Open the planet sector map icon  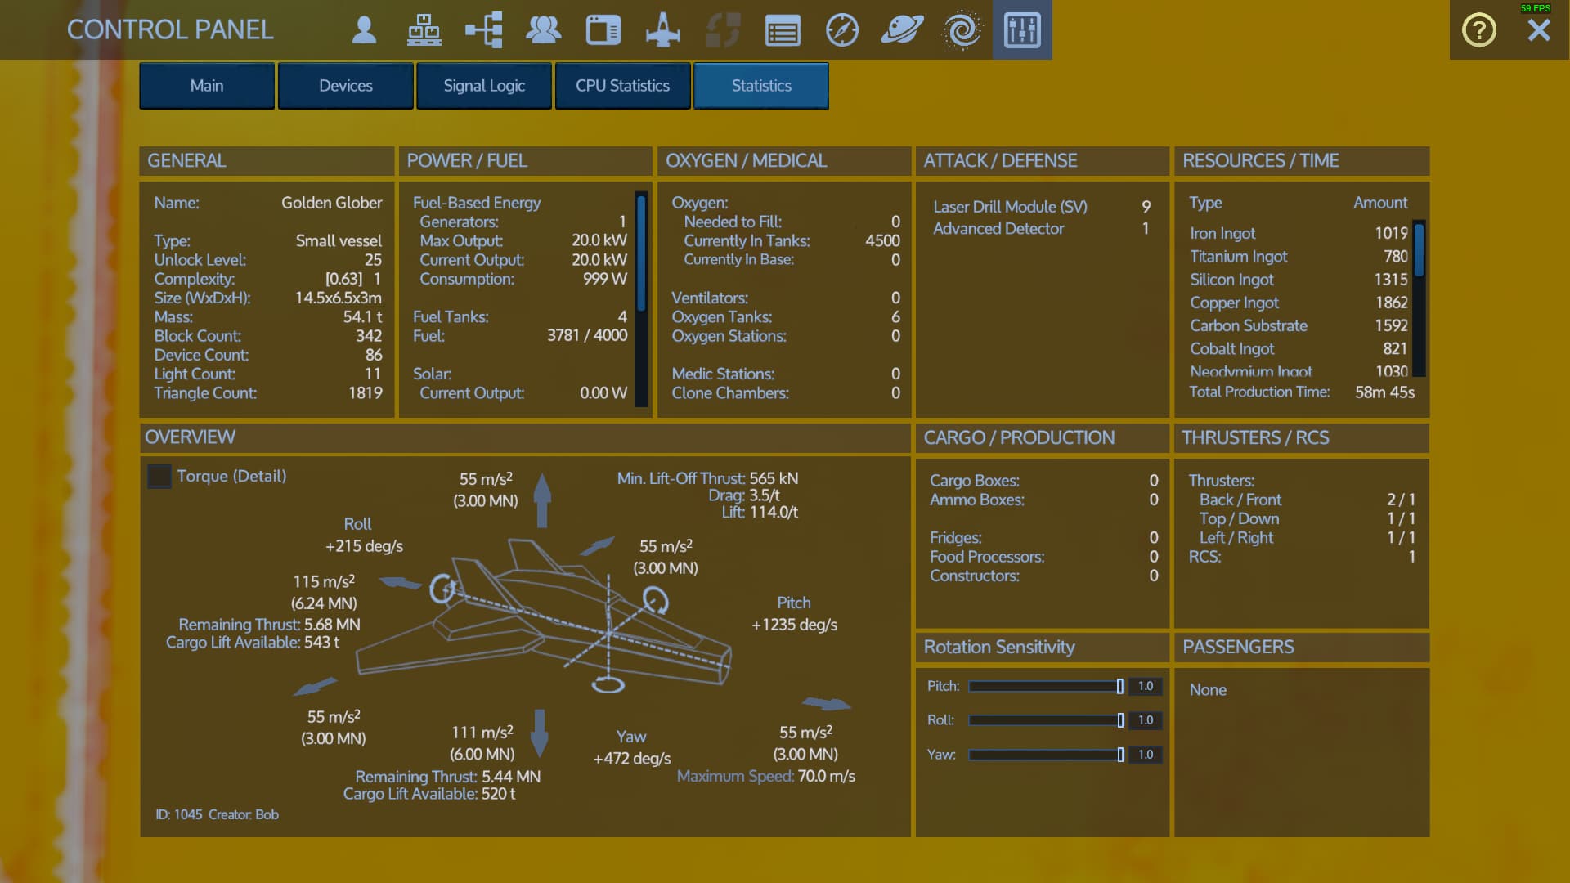pos(902,30)
